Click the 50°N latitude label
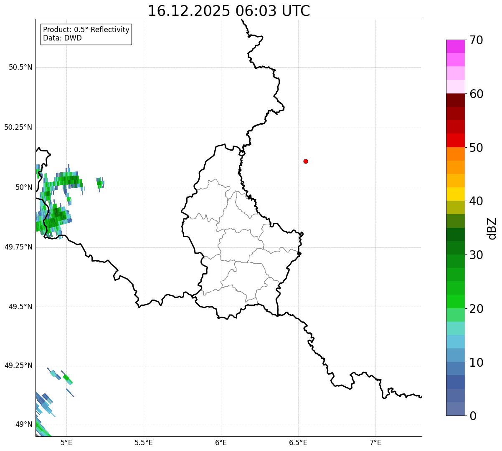The image size is (502, 451). (x=24, y=187)
